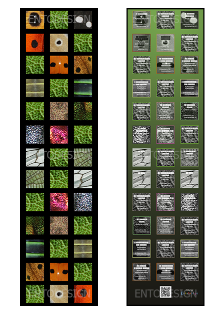Select the grayscale eyespot label card under the green top edge
The image size is (224, 313).
point(165,43)
